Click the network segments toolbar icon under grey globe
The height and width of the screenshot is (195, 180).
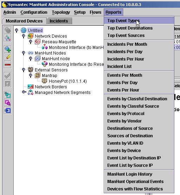(x=8, y=38)
